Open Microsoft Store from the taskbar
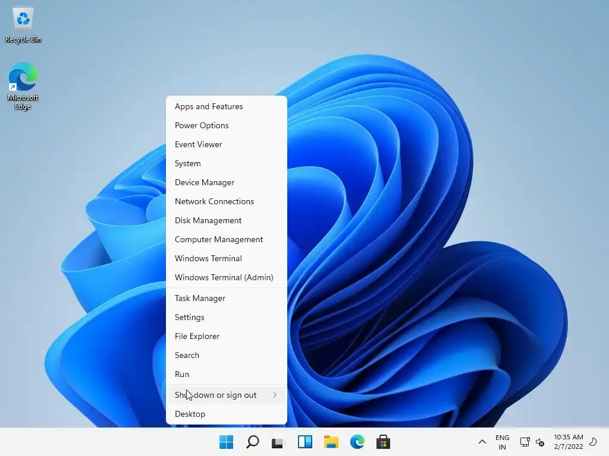 [383, 442]
